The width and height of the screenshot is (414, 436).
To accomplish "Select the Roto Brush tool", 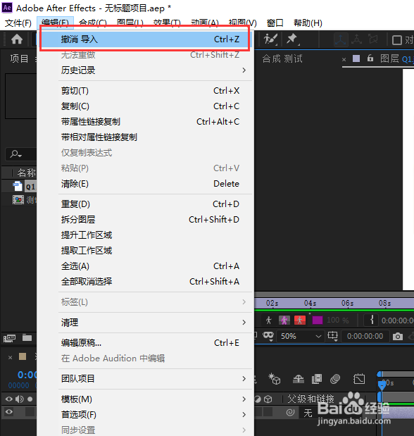I will coord(270,39).
